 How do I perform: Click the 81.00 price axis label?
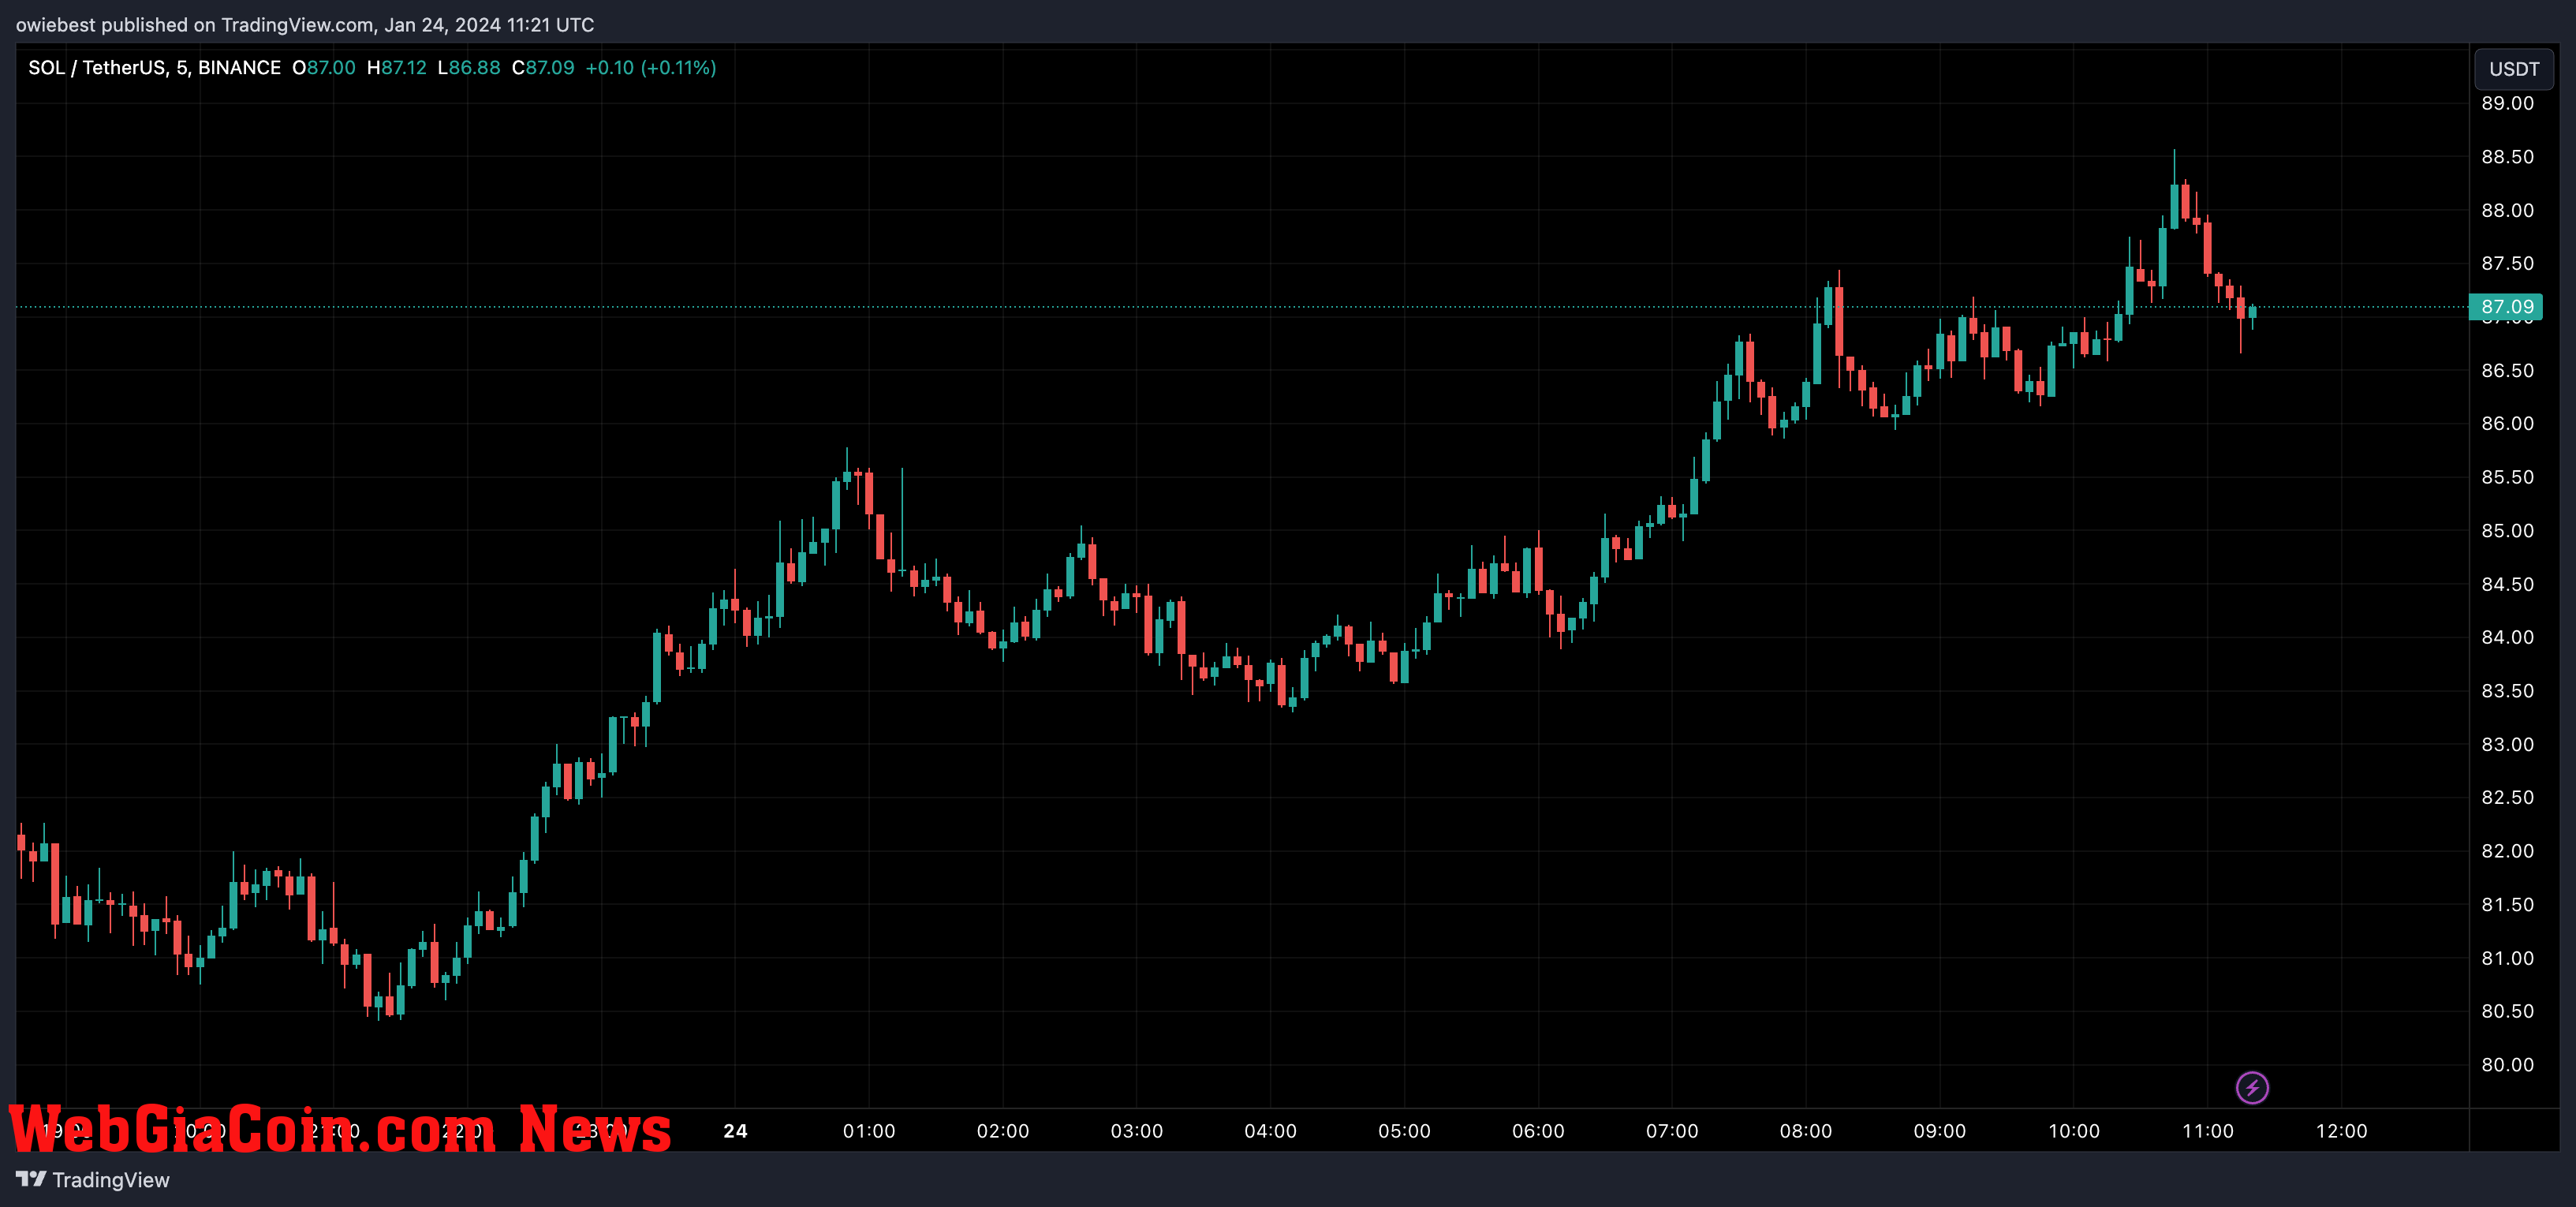pos(2507,958)
